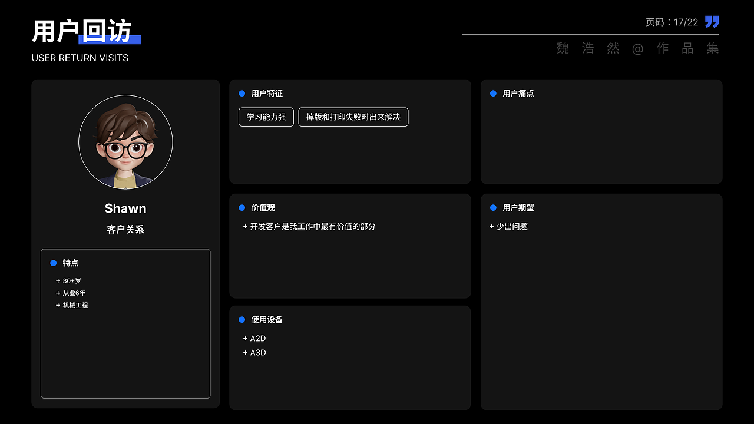Click the blue dot beside 用户痛点
754x424 pixels.
pyautogui.click(x=493, y=93)
